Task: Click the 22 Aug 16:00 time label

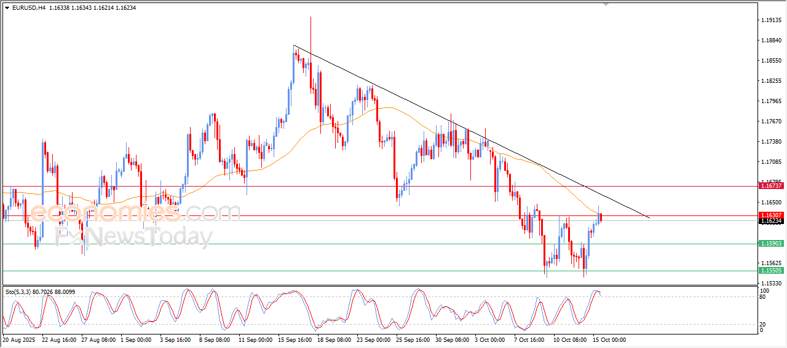Action: [x=59, y=339]
